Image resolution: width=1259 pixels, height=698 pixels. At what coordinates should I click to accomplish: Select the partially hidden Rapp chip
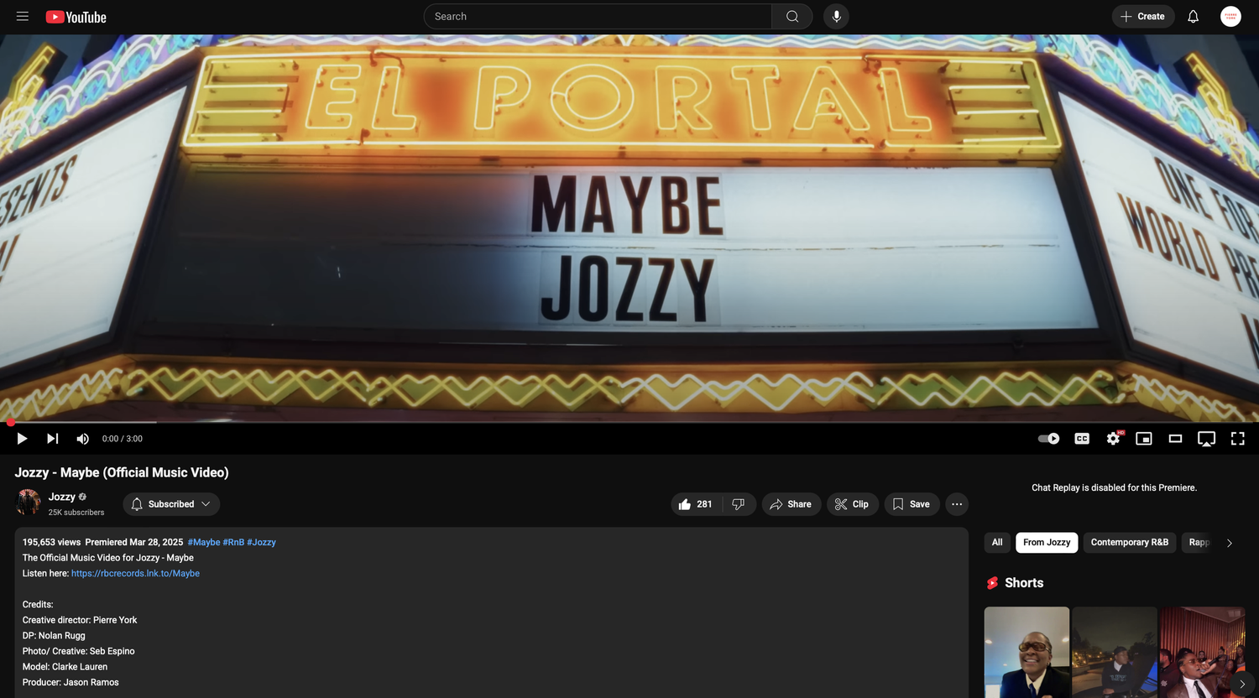1199,543
